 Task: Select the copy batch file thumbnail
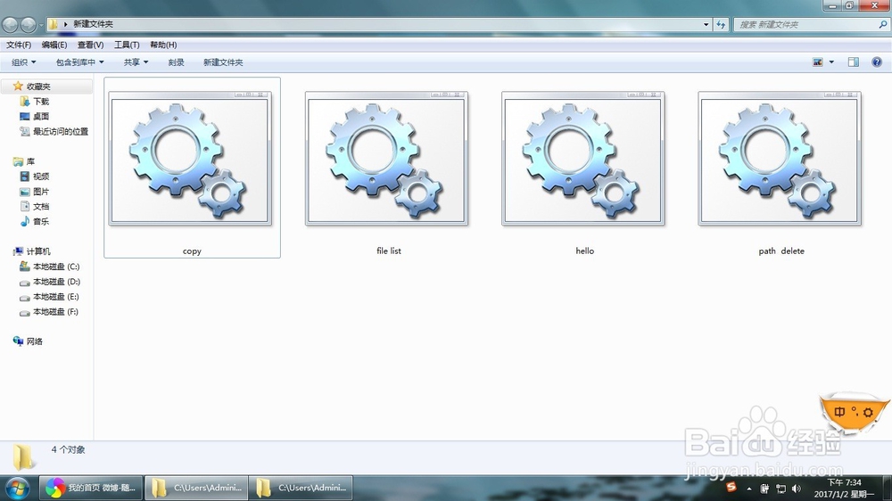point(190,159)
